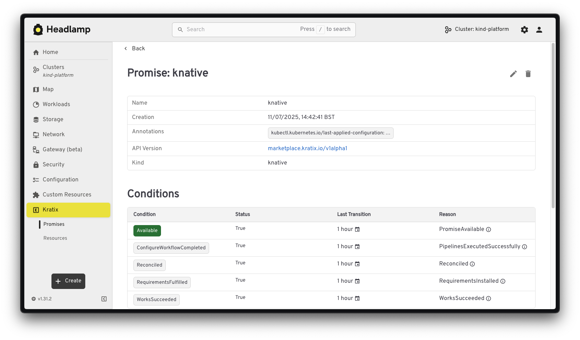The height and width of the screenshot is (340, 580).
Task: Click the ConfigureWorkflowCompleted condition chip
Action: tap(171, 248)
